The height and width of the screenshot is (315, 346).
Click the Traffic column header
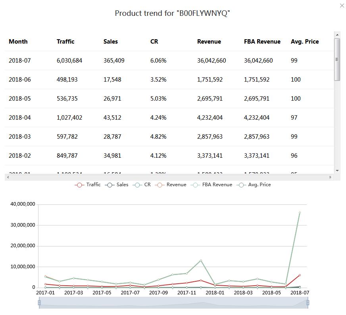pyautogui.click(x=65, y=42)
